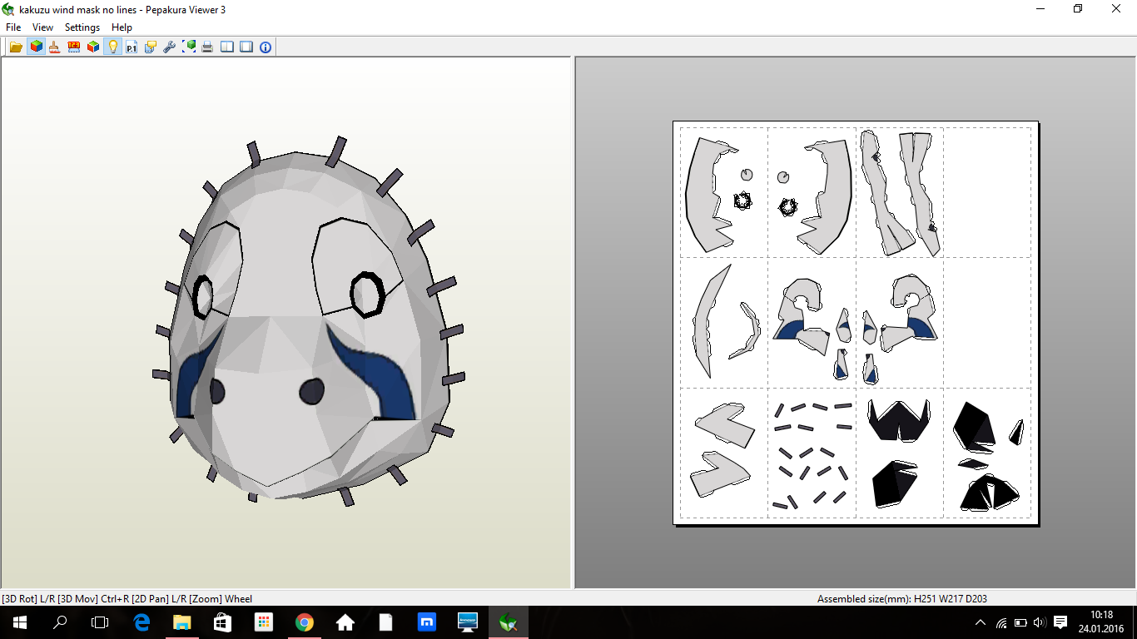The width and height of the screenshot is (1137, 639).
Task: Open the blue info icon
Action: pyautogui.click(x=266, y=47)
